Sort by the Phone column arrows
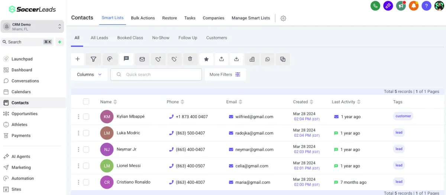Image resolution: width=446 pixels, height=195 pixels. pos(182,102)
